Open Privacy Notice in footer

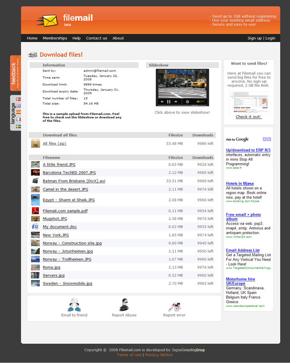[159, 355]
